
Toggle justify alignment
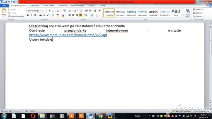[80, 15]
